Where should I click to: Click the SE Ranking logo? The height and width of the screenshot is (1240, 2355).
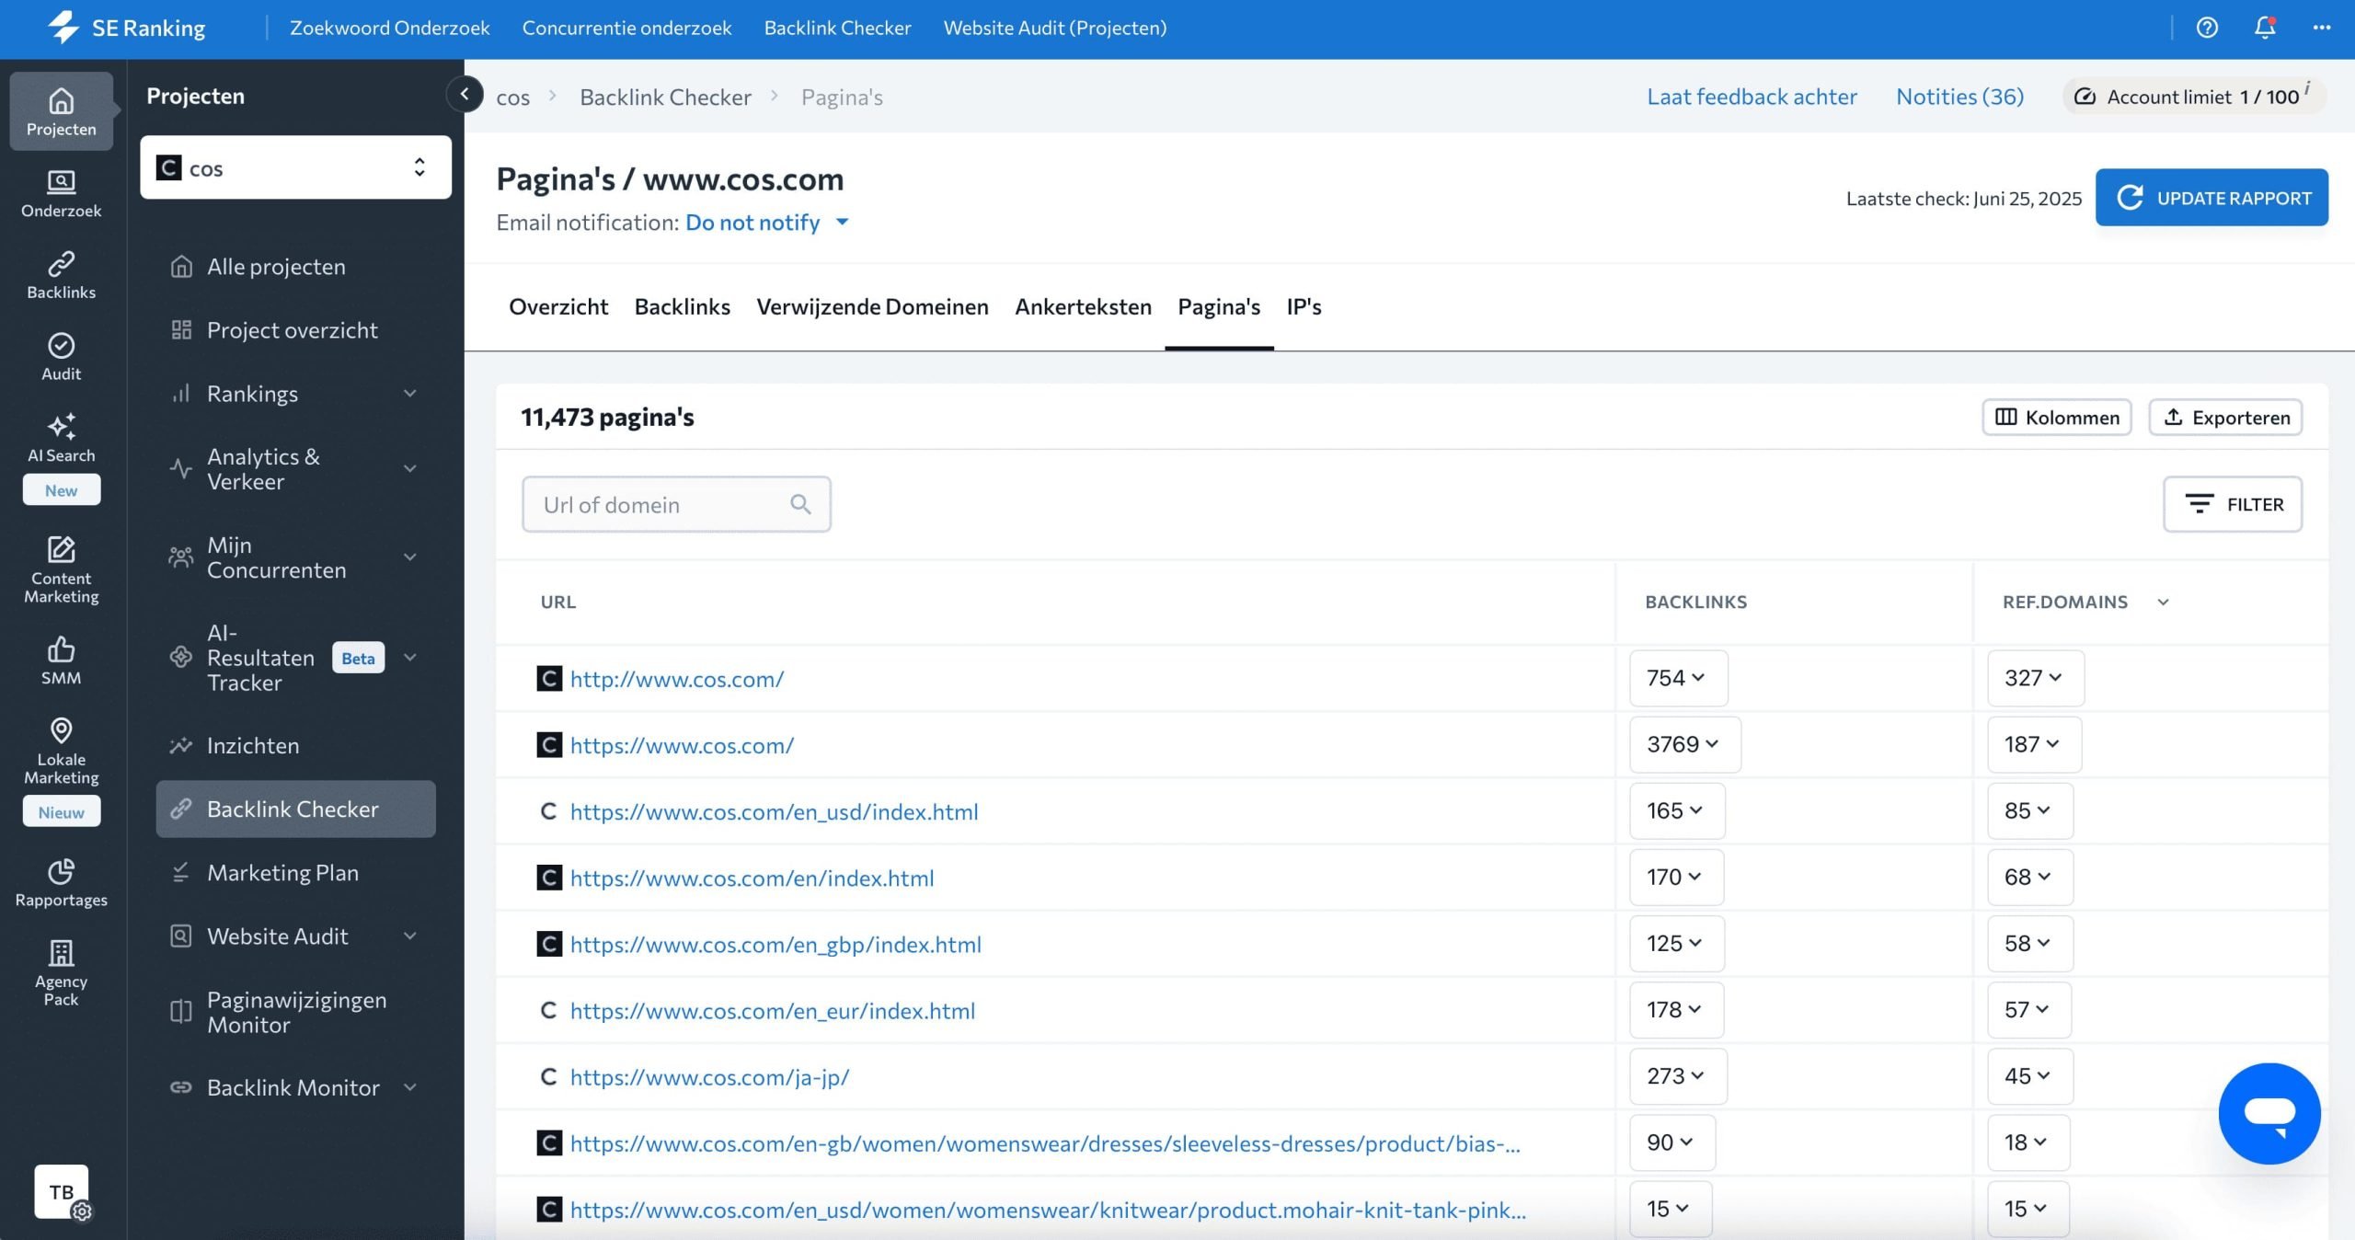127,28
